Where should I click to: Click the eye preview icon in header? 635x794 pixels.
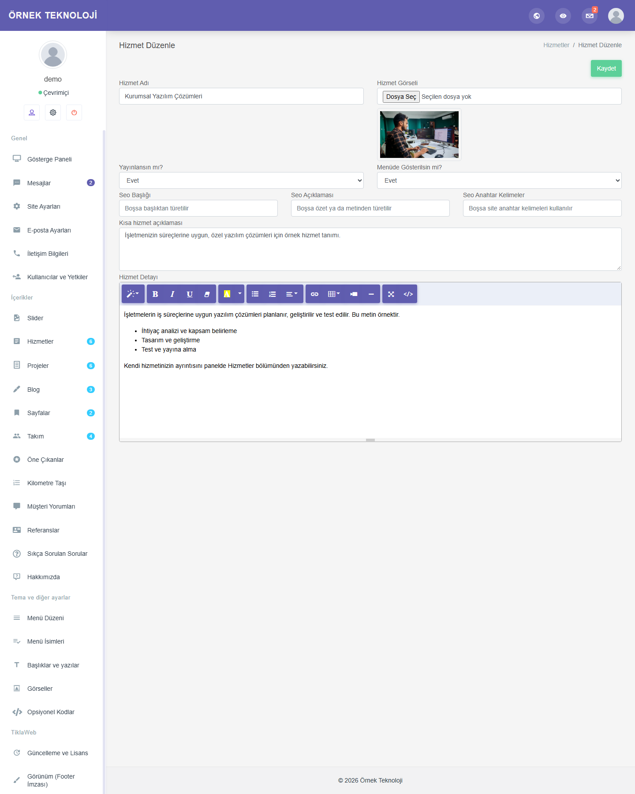click(563, 16)
